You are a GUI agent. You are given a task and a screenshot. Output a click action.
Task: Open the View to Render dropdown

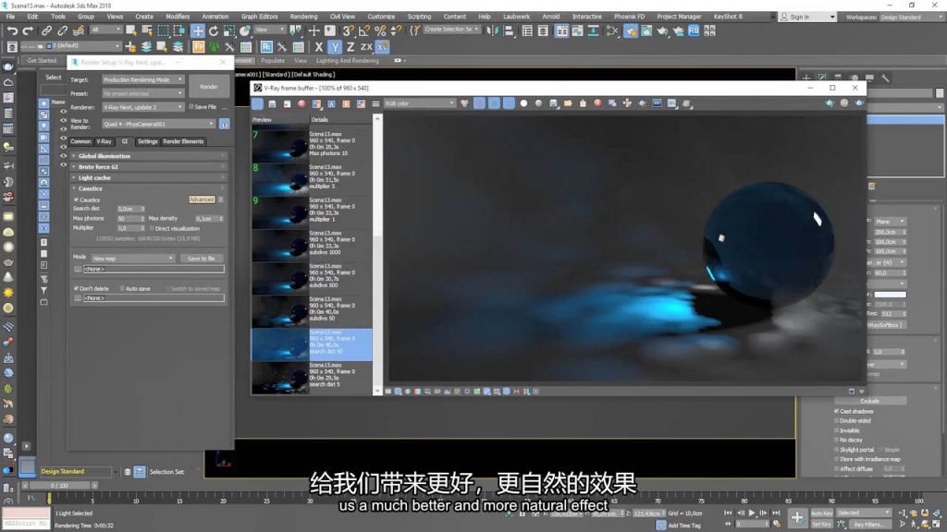(x=159, y=125)
